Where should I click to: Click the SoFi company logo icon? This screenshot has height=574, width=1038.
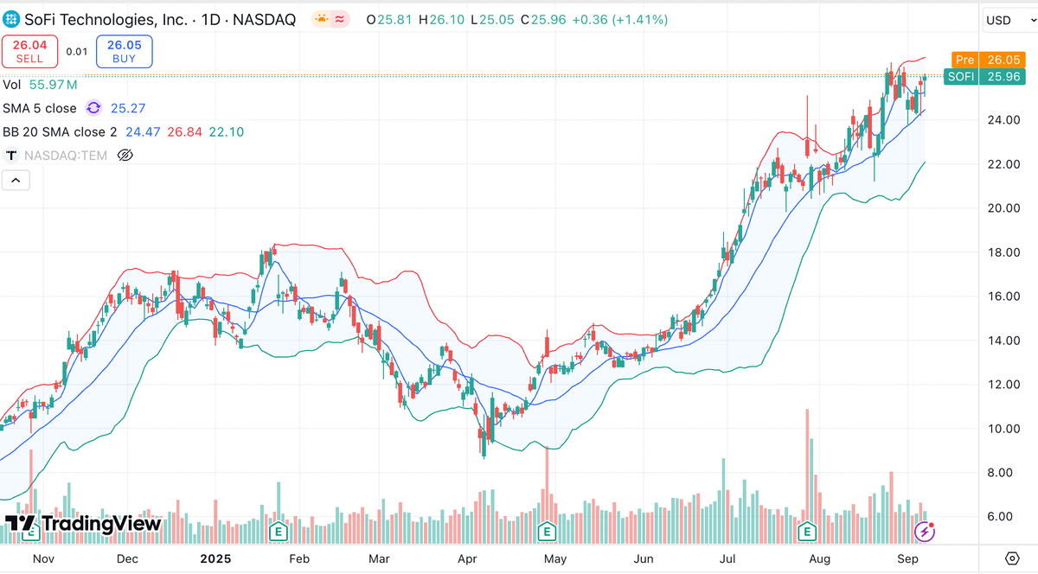coord(12,19)
